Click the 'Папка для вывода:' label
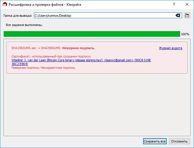194x148 pixels. (17, 16)
